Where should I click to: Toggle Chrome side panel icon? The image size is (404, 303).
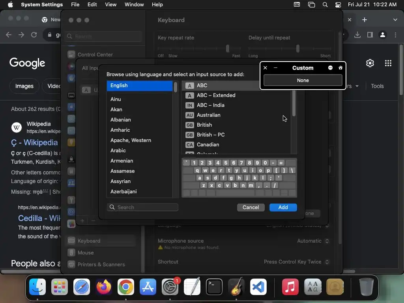(x=370, y=35)
